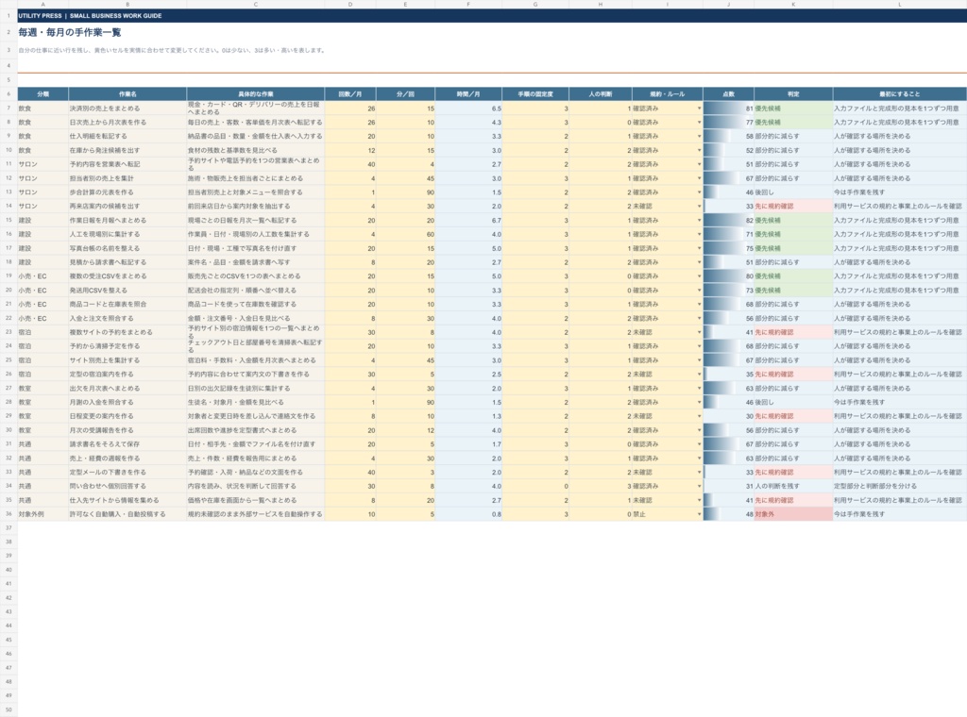Click the cell 仕入明細を転記する
Screen dimensions: 967x717
127,136
